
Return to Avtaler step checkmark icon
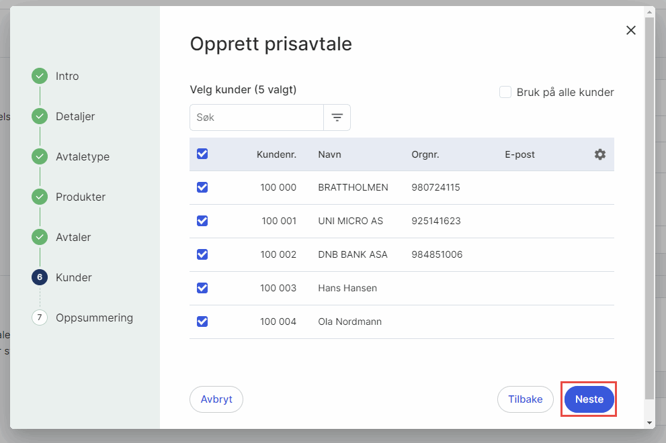click(x=40, y=238)
